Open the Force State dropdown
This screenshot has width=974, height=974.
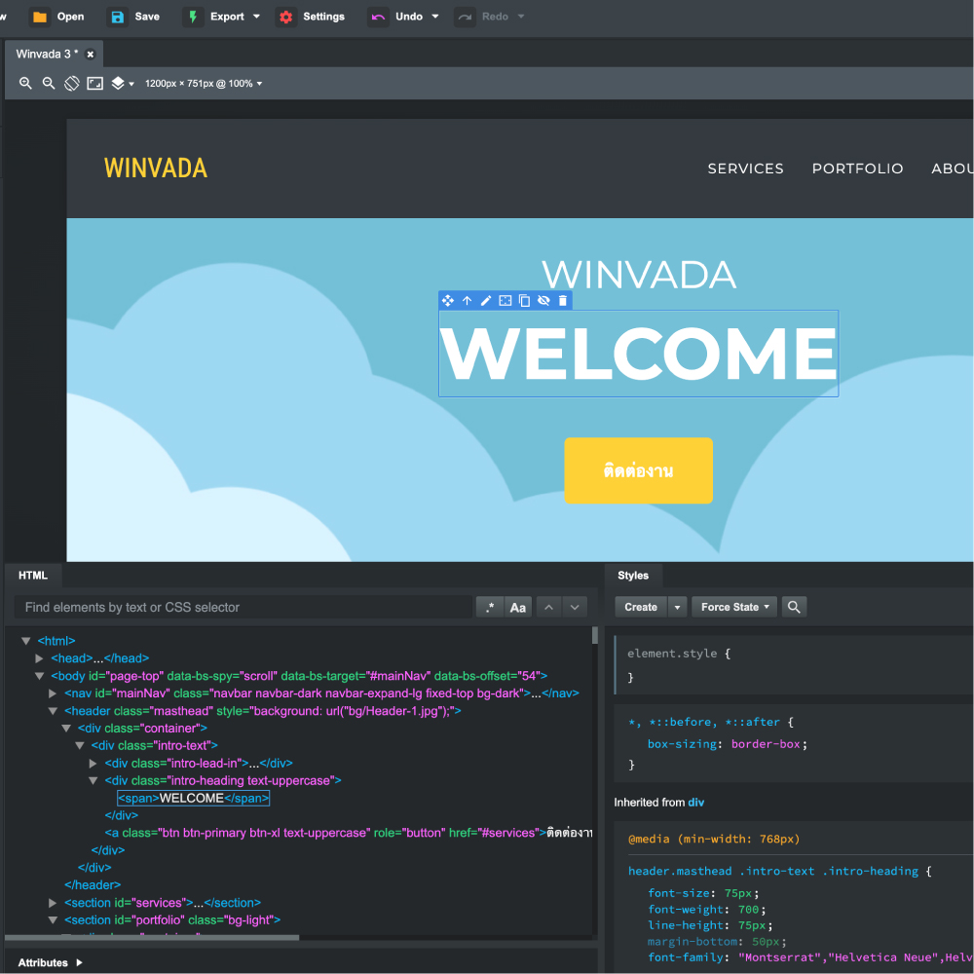tap(734, 607)
